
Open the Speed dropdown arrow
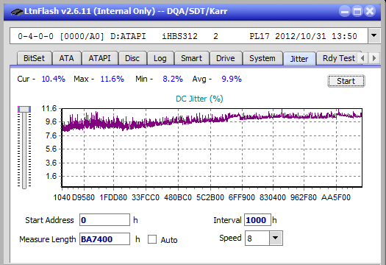pos(276,238)
